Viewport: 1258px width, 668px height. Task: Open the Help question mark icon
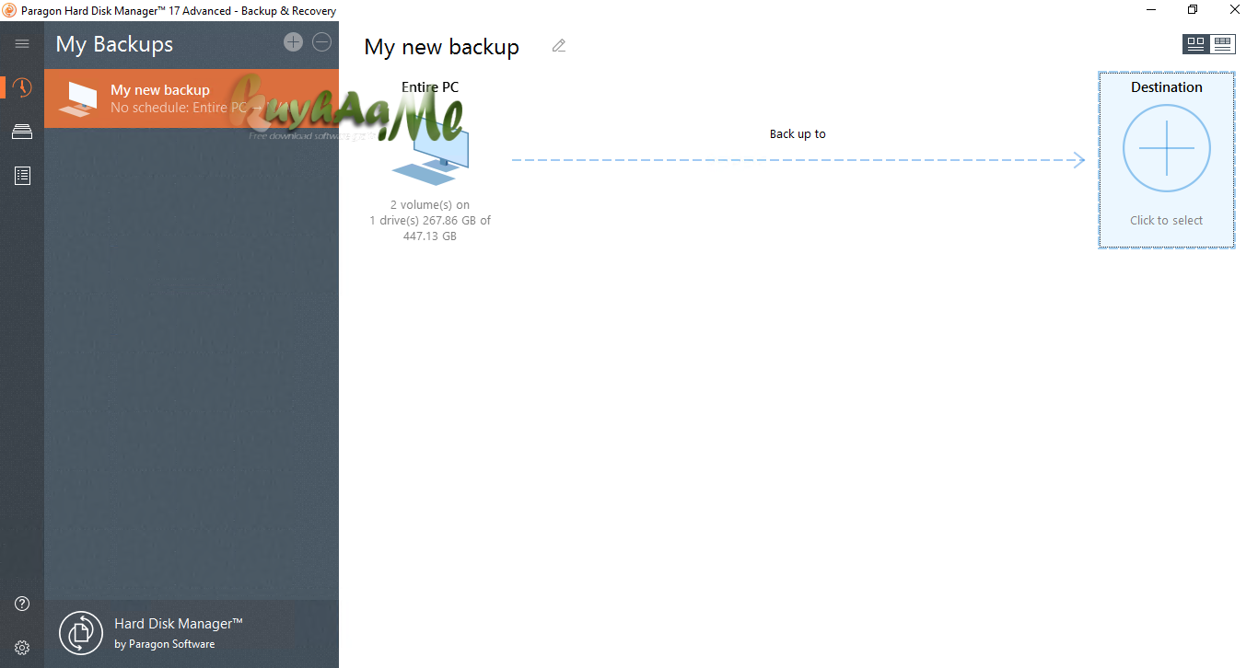[22, 604]
